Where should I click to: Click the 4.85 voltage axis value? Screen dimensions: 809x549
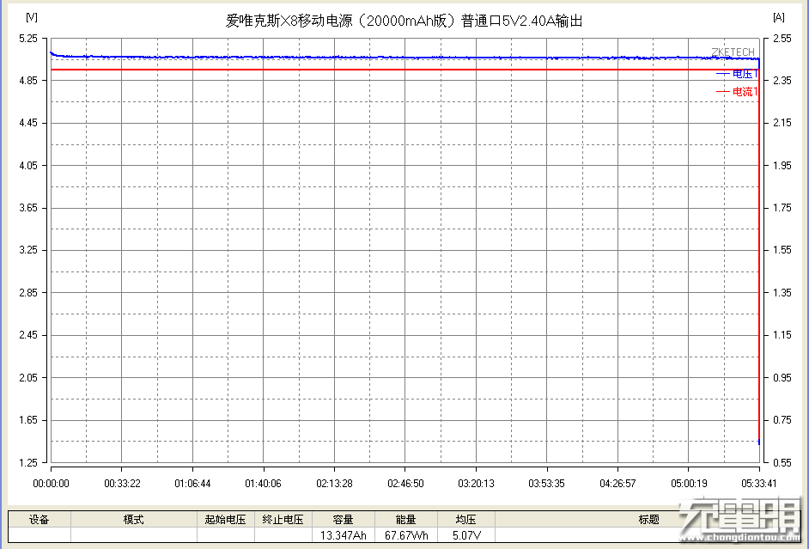[28, 81]
